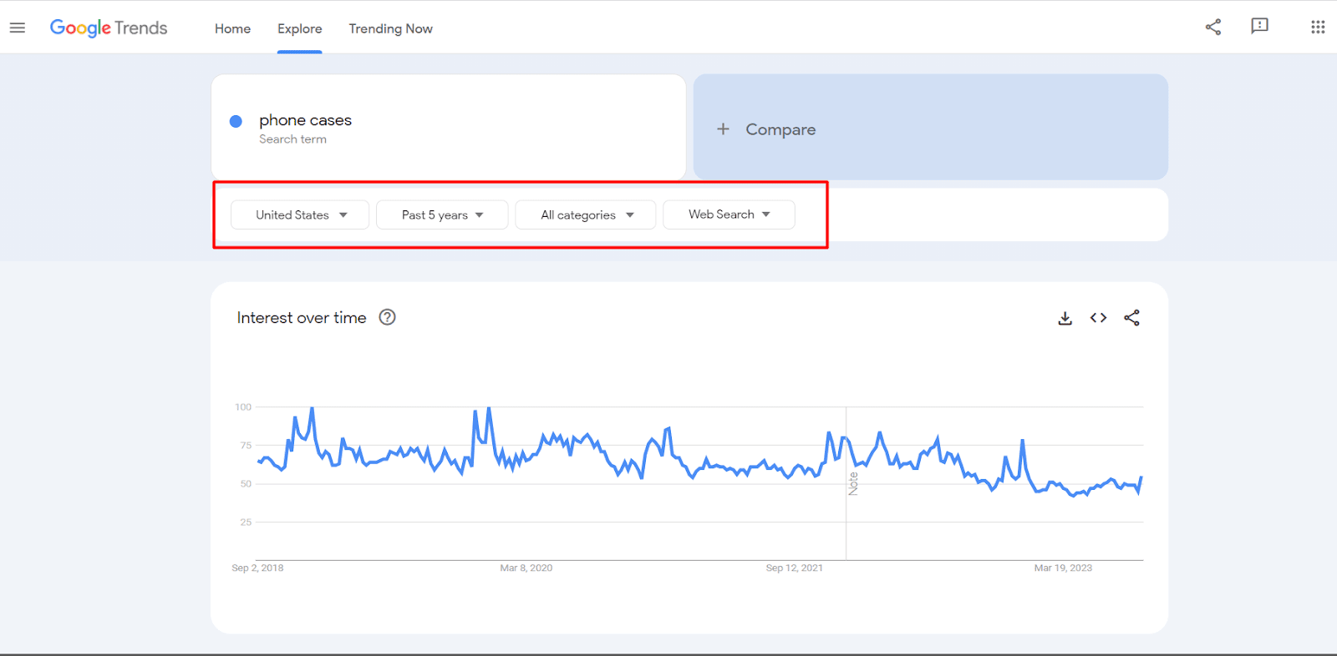The height and width of the screenshot is (656, 1337).
Task: Click the Mar 8, 2020 axis label
Action: pos(526,568)
